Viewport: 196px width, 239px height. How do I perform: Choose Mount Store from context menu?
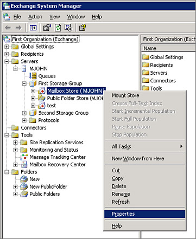[x=145, y=95]
